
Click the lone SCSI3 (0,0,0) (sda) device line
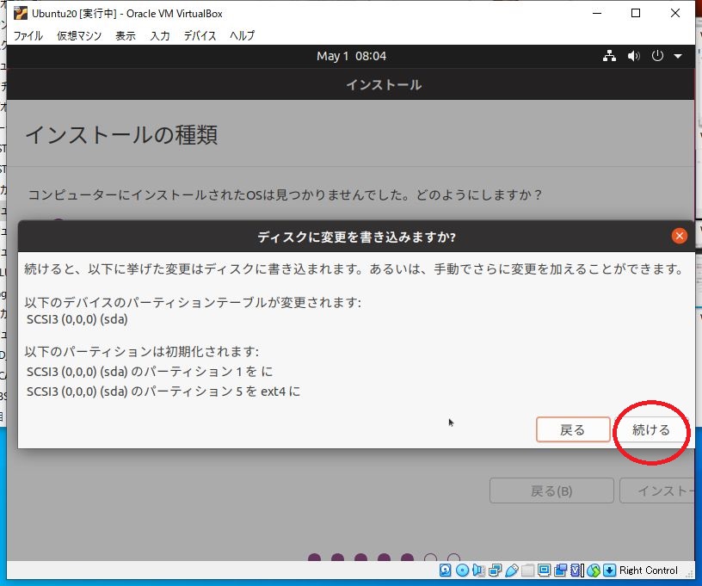point(77,319)
